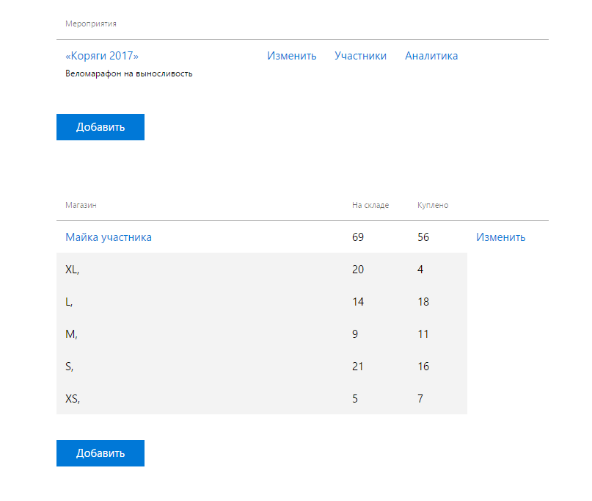Click the Куплено column header
Screen dimensions: 592x501
pos(433,205)
